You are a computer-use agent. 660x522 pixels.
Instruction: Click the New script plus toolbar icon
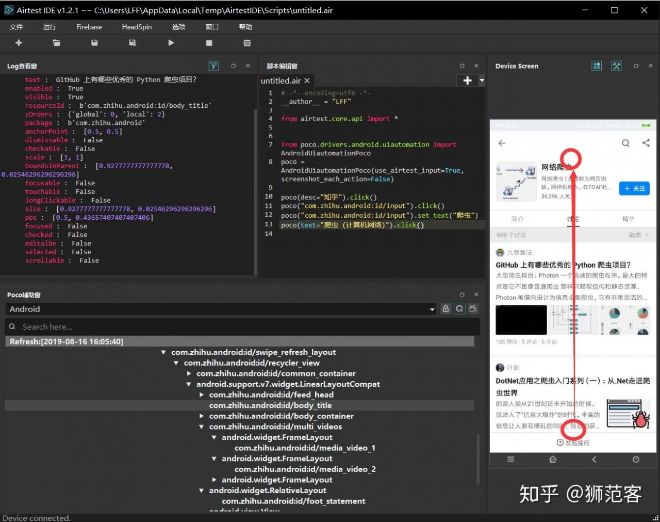[19, 43]
